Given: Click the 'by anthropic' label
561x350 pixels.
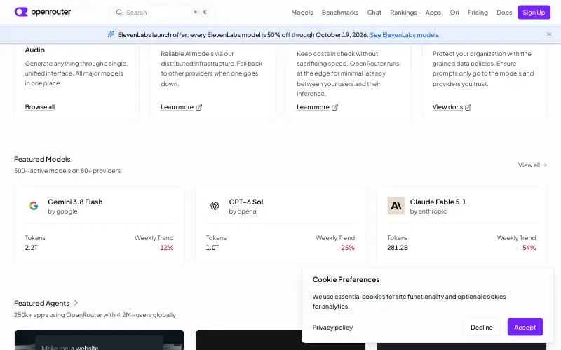Looking at the screenshot, I should (428, 211).
